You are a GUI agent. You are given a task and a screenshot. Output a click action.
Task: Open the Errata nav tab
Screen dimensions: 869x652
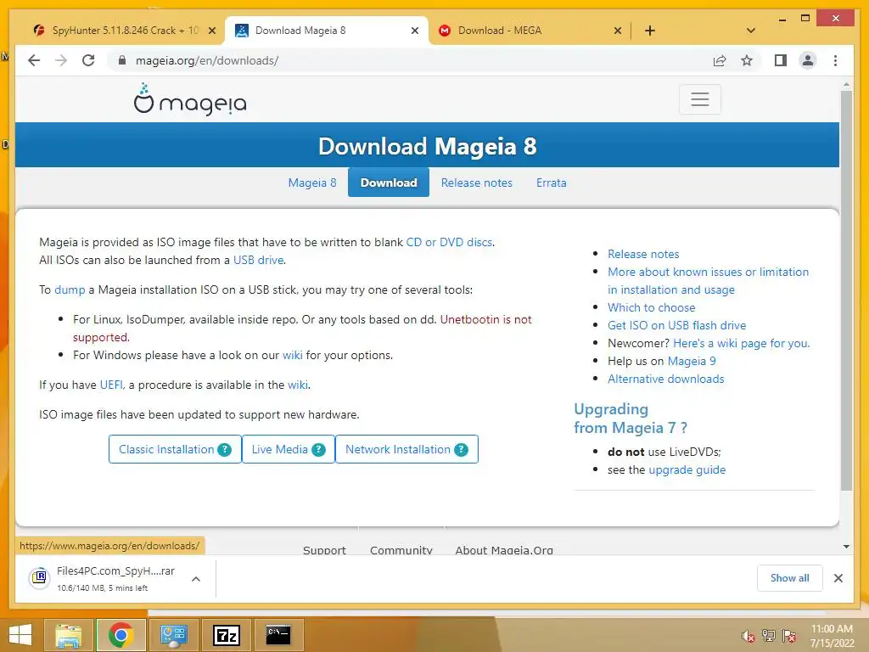[x=551, y=183]
